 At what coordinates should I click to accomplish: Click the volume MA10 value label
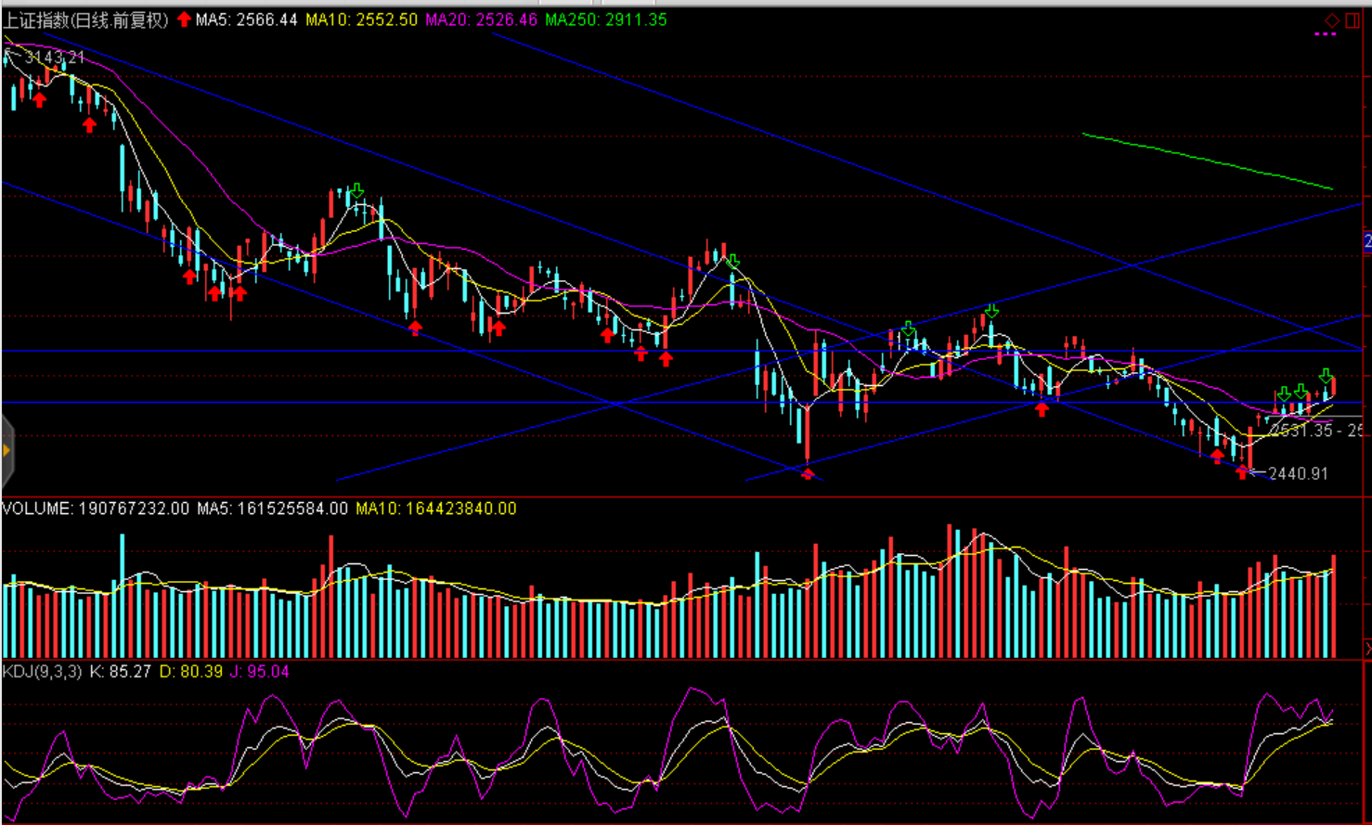pyautogui.click(x=435, y=509)
